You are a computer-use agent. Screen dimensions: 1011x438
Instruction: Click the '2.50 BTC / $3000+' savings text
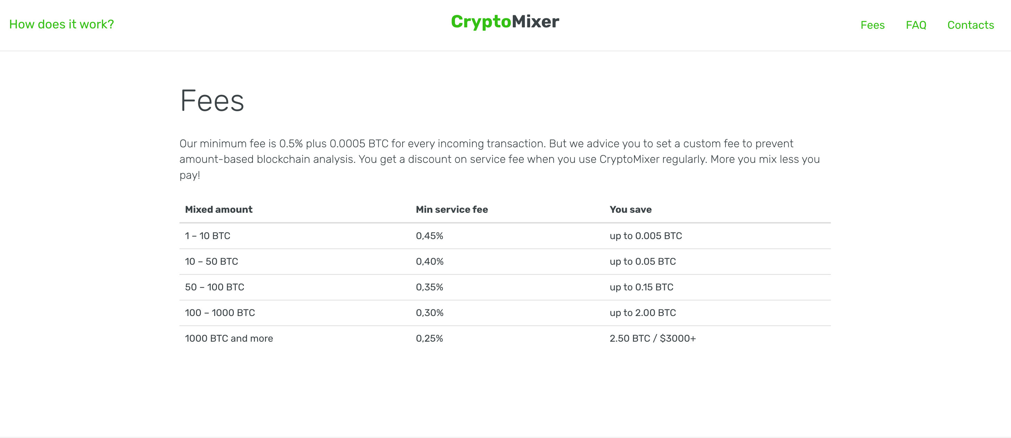[652, 338]
